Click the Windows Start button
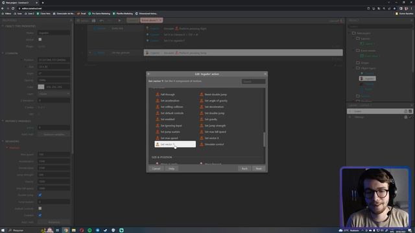The height and width of the screenshot is (233, 415). pos(3,230)
